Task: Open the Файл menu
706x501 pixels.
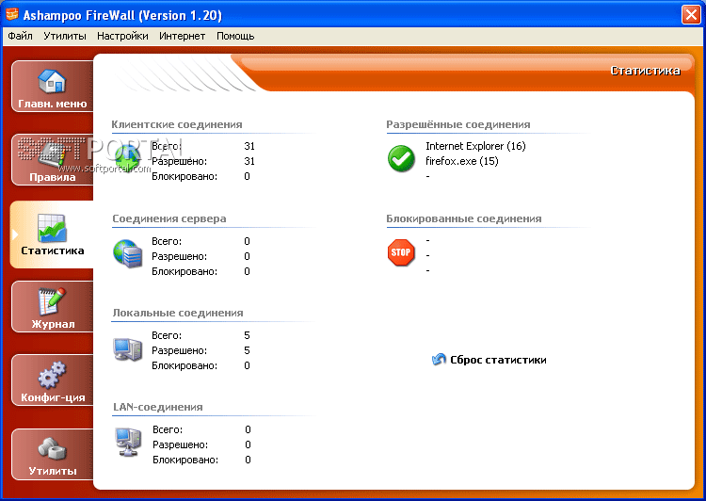Action: click(20, 36)
